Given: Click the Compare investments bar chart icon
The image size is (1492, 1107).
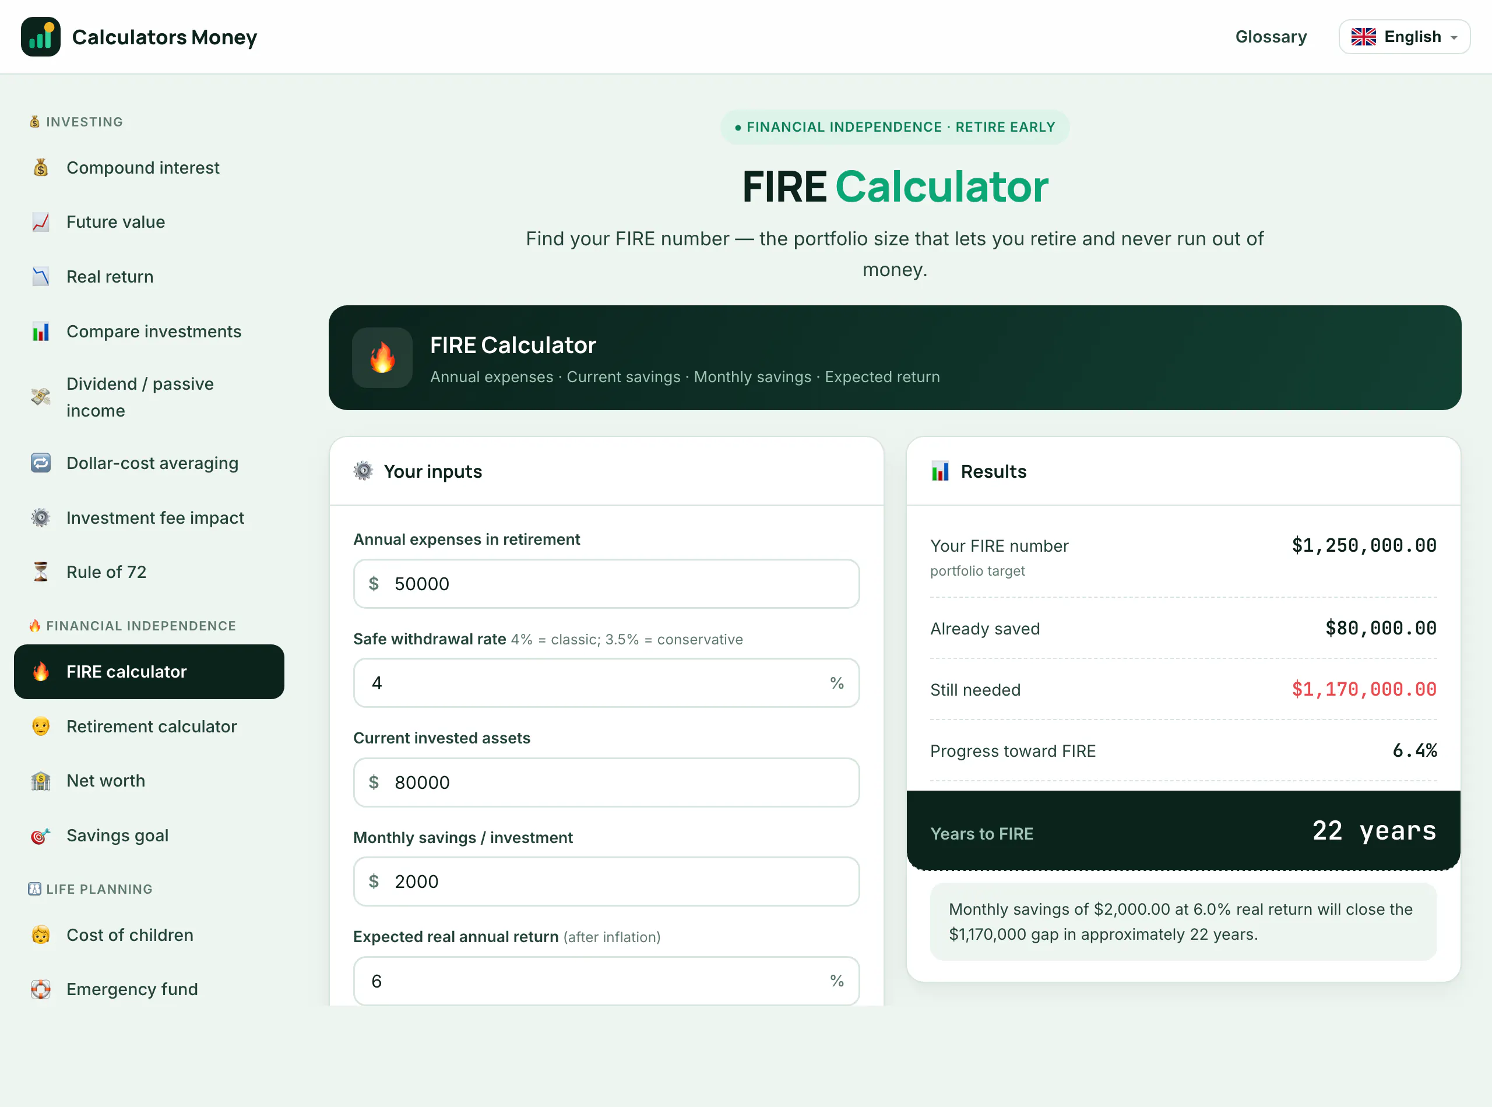Looking at the screenshot, I should tap(41, 332).
